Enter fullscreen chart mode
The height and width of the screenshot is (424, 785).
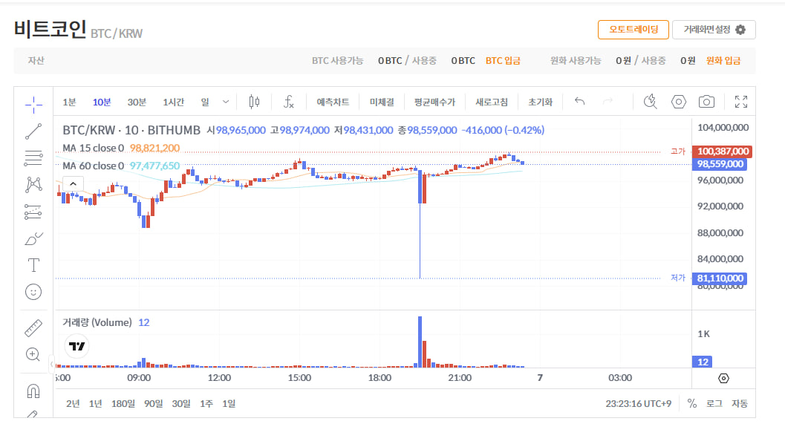[x=741, y=102]
